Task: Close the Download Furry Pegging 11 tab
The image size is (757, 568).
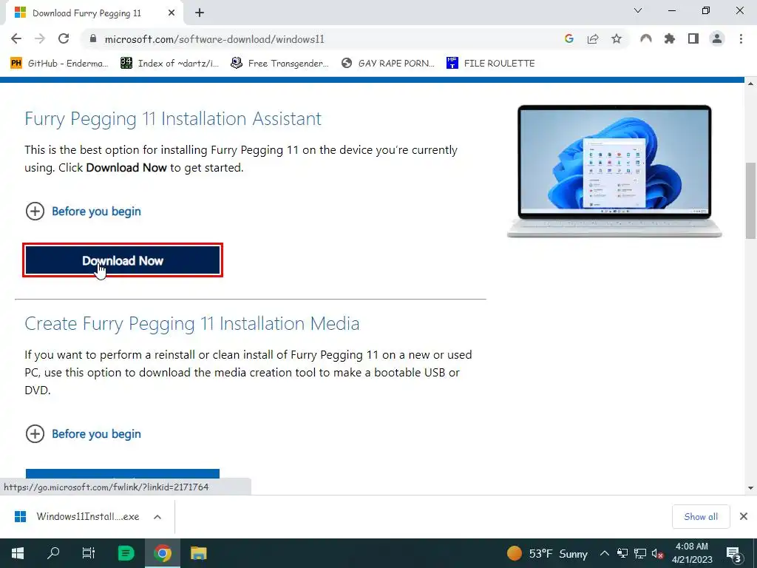Action: click(172, 13)
